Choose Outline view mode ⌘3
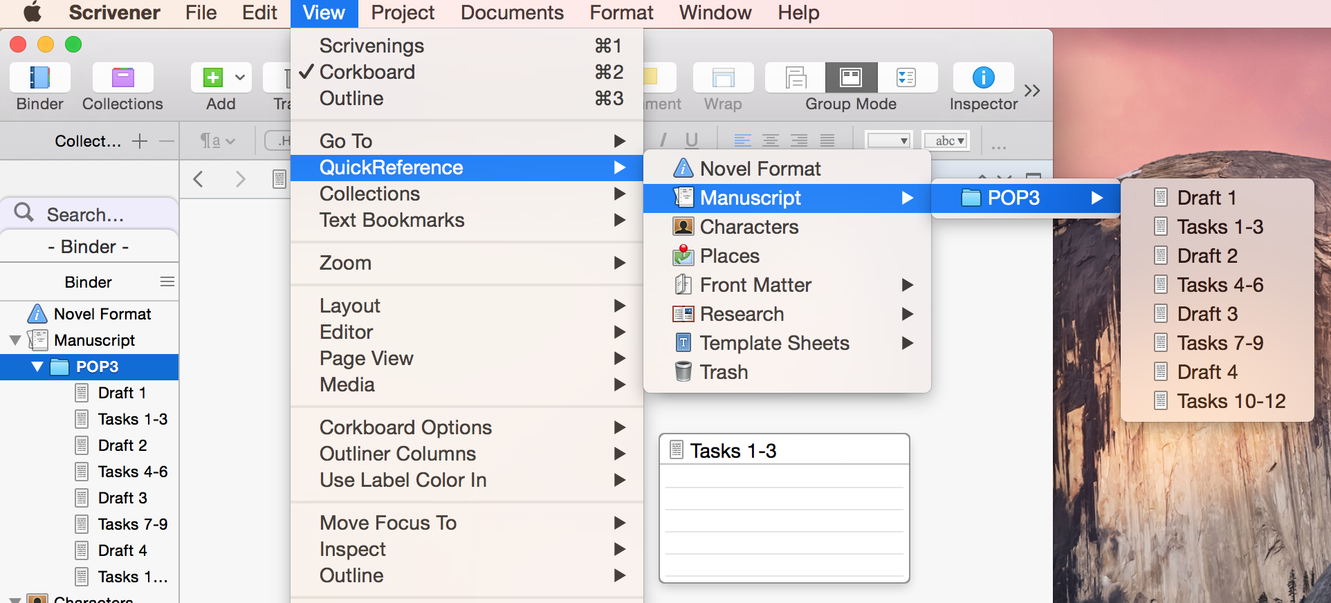 (467, 98)
